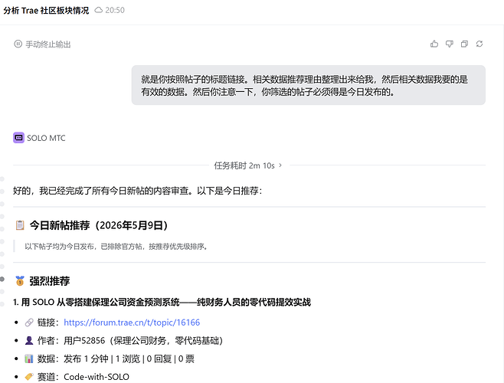Click the 赛道：Code-with-SOLO line
Viewport: 504px width, 383px height.
pyautogui.click(x=83, y=377)
